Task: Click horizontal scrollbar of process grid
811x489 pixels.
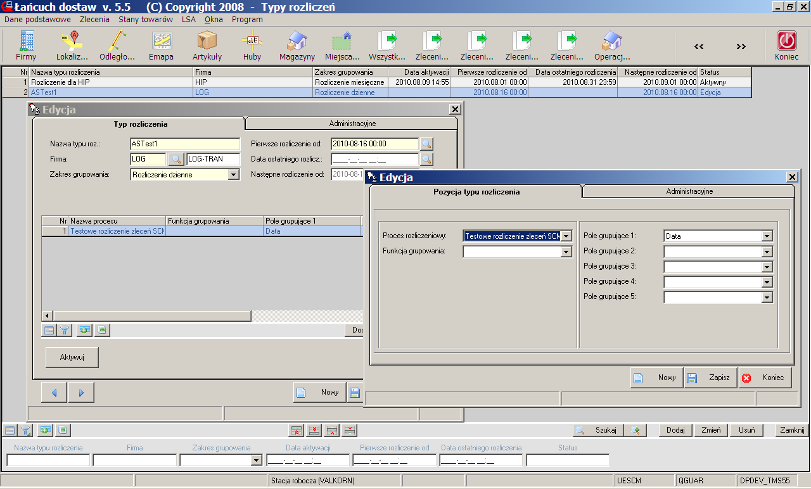Action: 152,315
